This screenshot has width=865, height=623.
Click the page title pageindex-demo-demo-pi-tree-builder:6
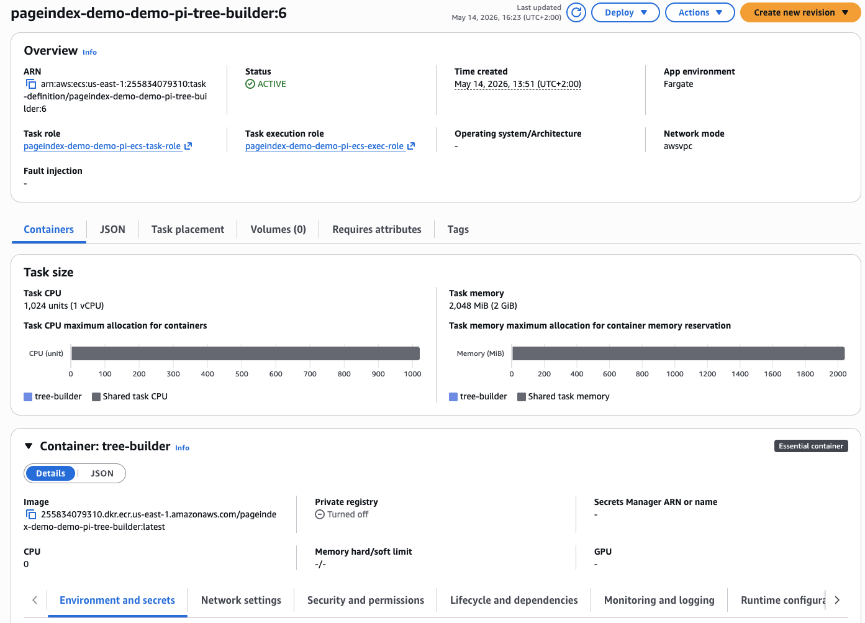pos(149,13)
